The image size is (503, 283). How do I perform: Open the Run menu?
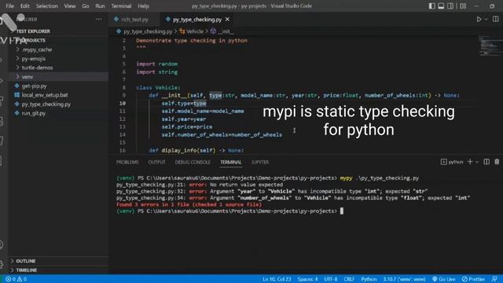pyautogui.click(x=100, y=6)
